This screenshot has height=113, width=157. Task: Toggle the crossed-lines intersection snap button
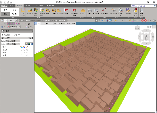pyautogui.click(x=8, y=24)
